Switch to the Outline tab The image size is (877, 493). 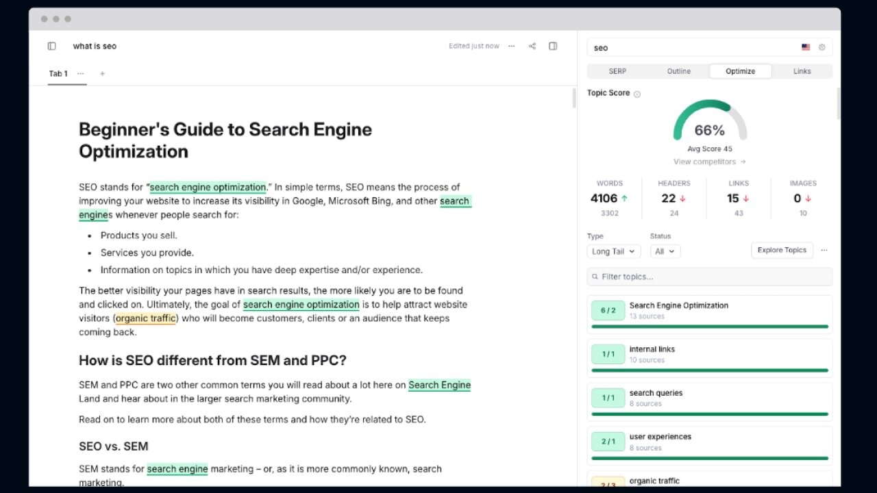[679, 71]
